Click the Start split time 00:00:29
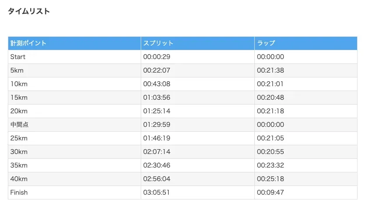This screenshot has height=210, width=375. (156, 57)
